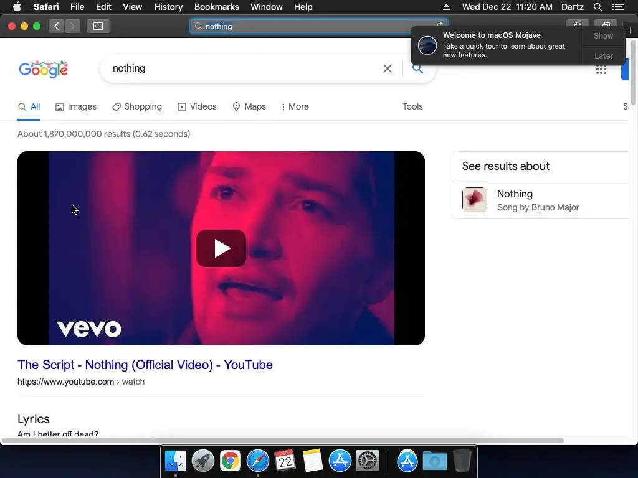The width and height of the screenshot is (638, 478).
Task: Click Later on the Mojave notification
Action: tap(603, 55)
